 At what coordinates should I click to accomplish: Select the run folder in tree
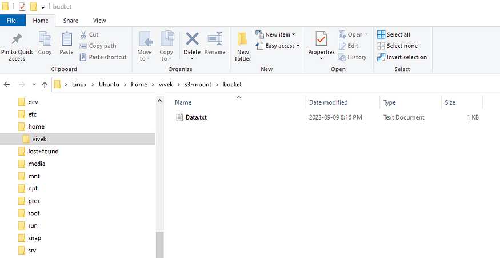(33, 226)
